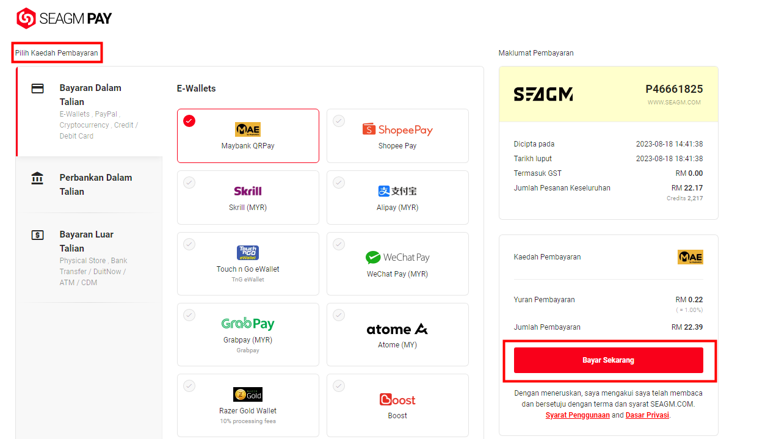Choose the WeChat Pay logo

tap(397, 257)
